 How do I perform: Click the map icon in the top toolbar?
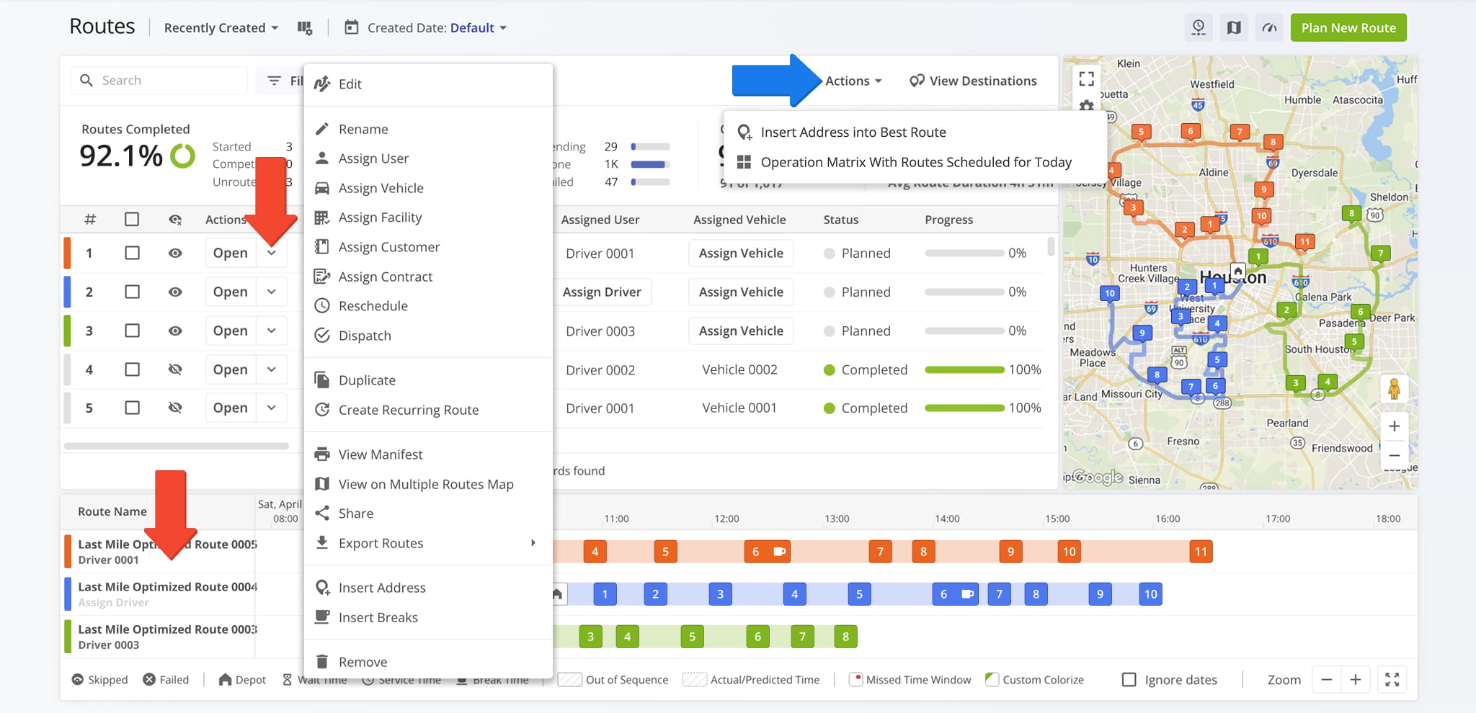[1234, 27]
